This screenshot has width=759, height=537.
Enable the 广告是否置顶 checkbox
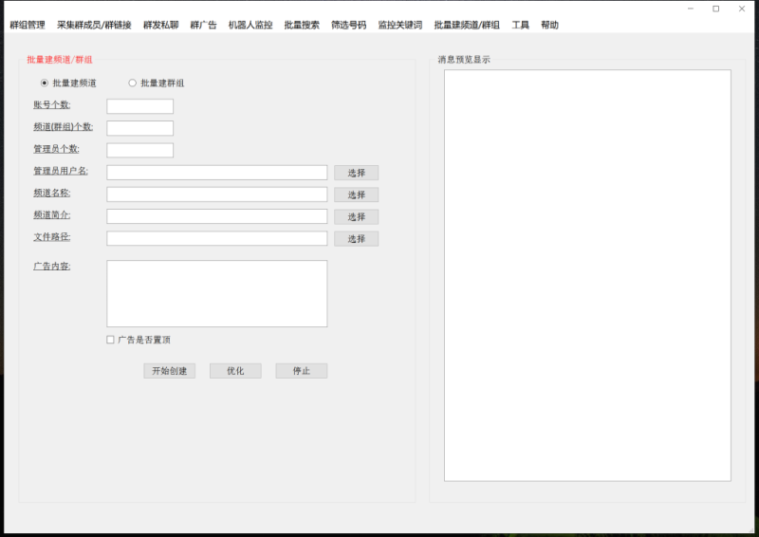110,340
